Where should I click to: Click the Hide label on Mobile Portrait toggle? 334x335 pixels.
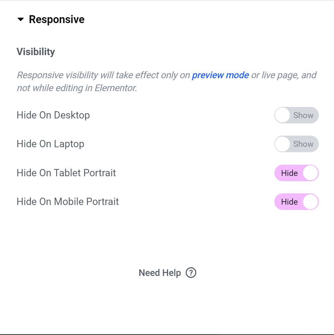[x=289, y=202]
